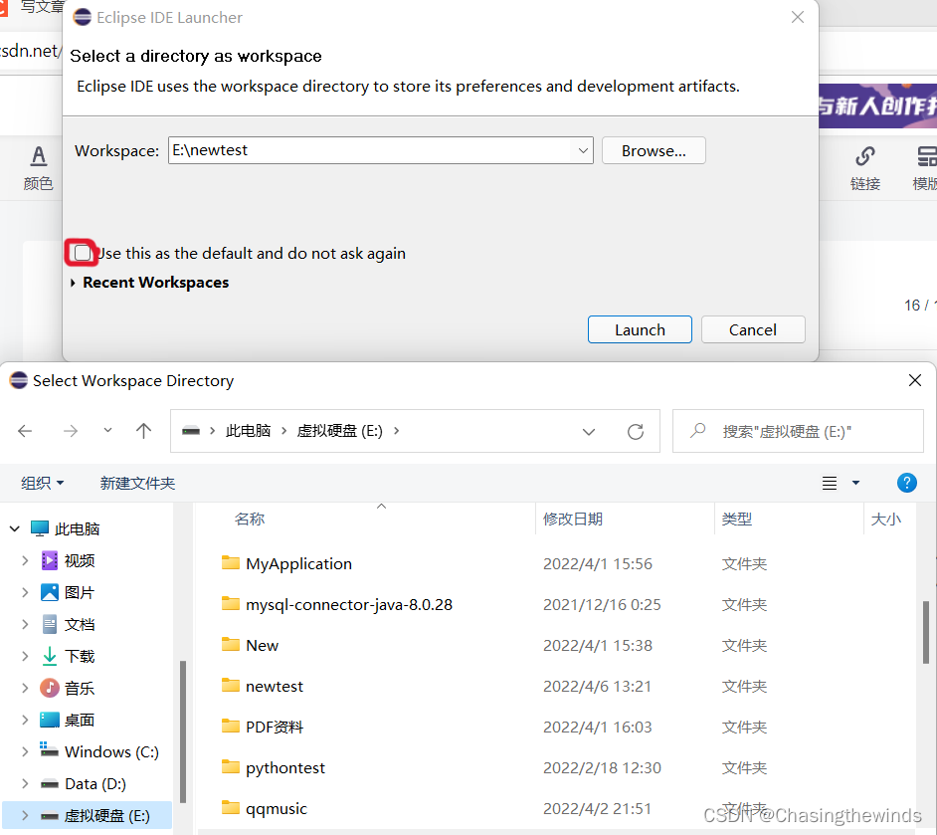This screenshot has height=835, width=937.
Task: Click 新建文件夹 to create a folder
Action: pyautogui.click(x=137, y=483)
